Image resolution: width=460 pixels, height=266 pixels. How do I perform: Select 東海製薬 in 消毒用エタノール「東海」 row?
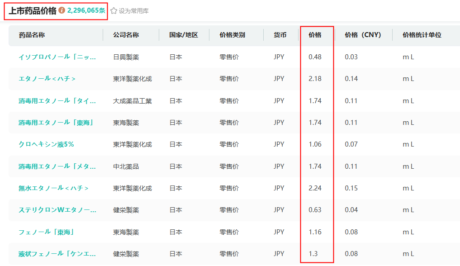[x=126, y=123]
